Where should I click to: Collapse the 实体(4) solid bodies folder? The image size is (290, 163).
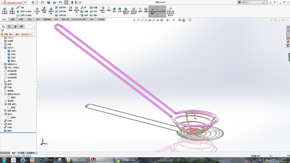click(2, 47)
